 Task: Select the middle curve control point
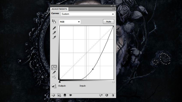pos(93,69)
